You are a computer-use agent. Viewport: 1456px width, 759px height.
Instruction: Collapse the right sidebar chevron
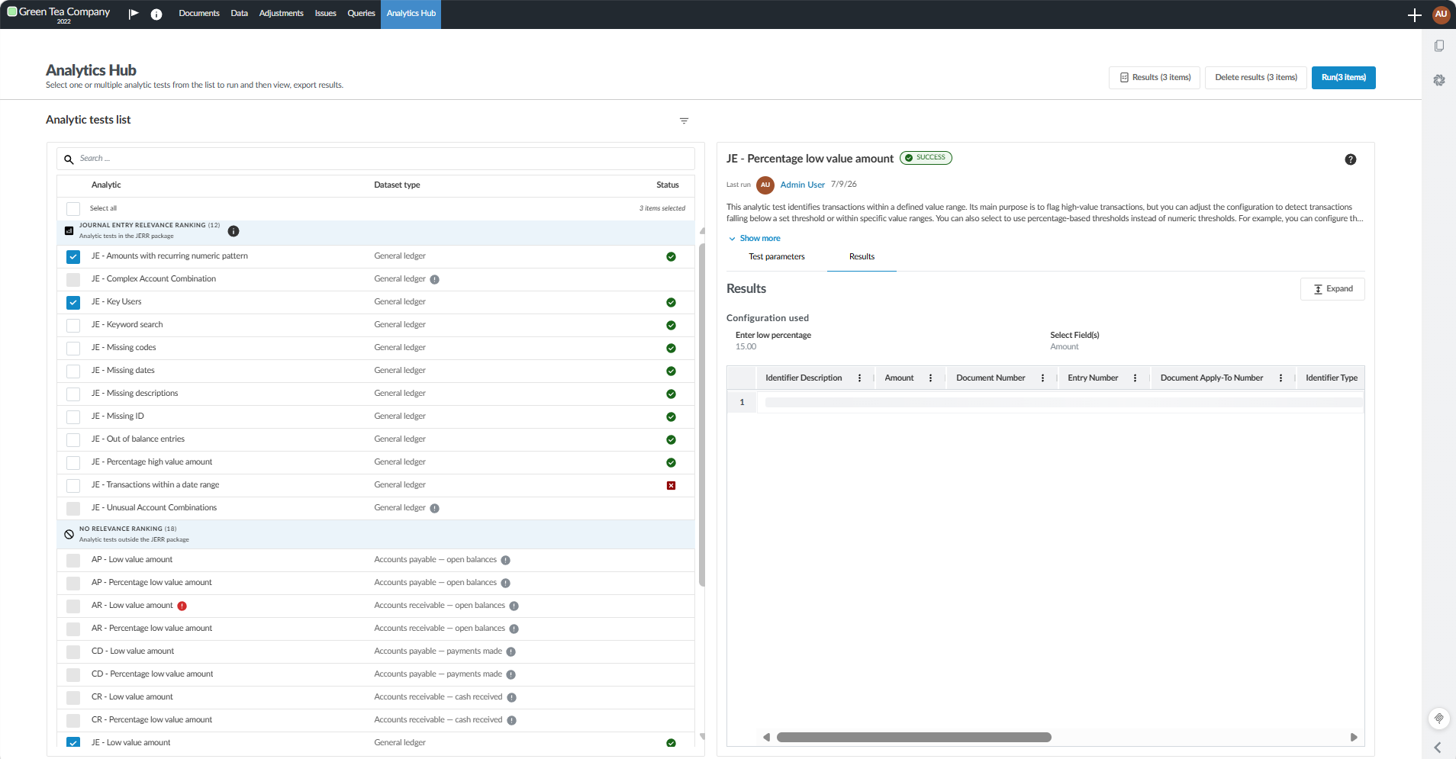(1438, 748)
